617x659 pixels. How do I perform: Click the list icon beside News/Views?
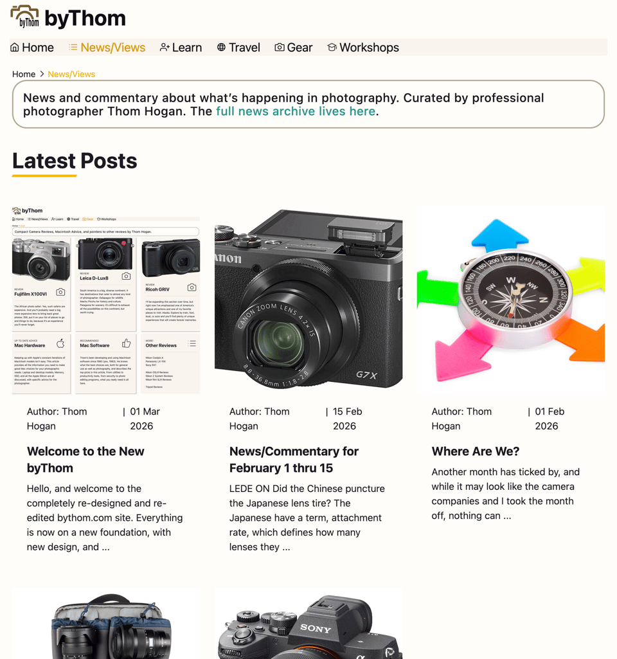pos(73,47)
